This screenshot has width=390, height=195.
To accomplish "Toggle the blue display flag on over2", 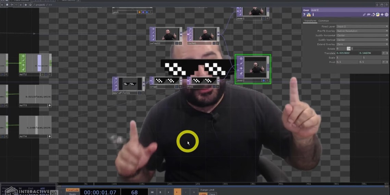I will coord(264,81).
